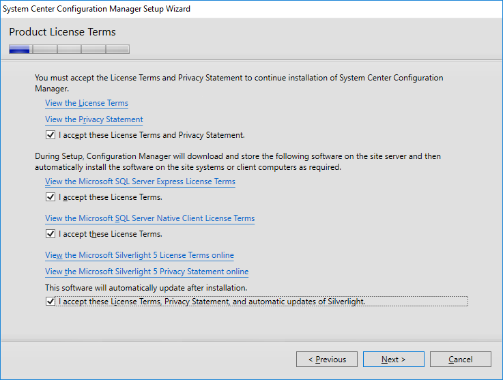
Task: Open the View the Privacy Statement link
Action: point(94,119)
